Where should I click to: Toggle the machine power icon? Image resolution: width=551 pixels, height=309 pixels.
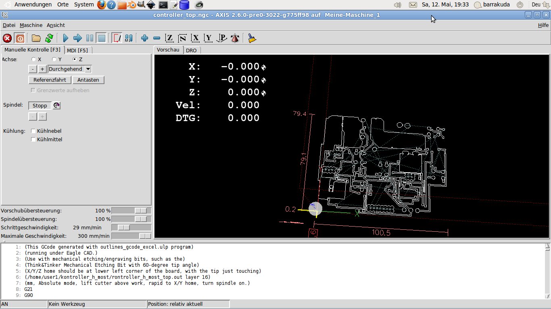(x=20, y=38)
